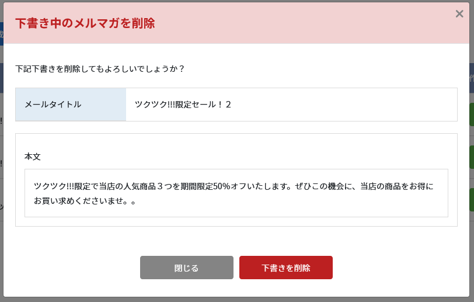Confirm with the red 下書きを削除 button

285,268
